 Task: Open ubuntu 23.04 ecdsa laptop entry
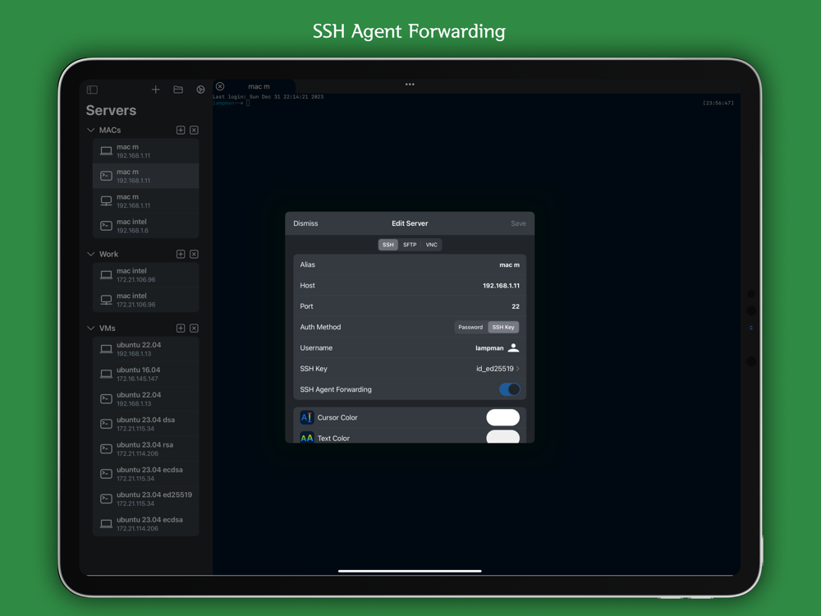(145, 524)
